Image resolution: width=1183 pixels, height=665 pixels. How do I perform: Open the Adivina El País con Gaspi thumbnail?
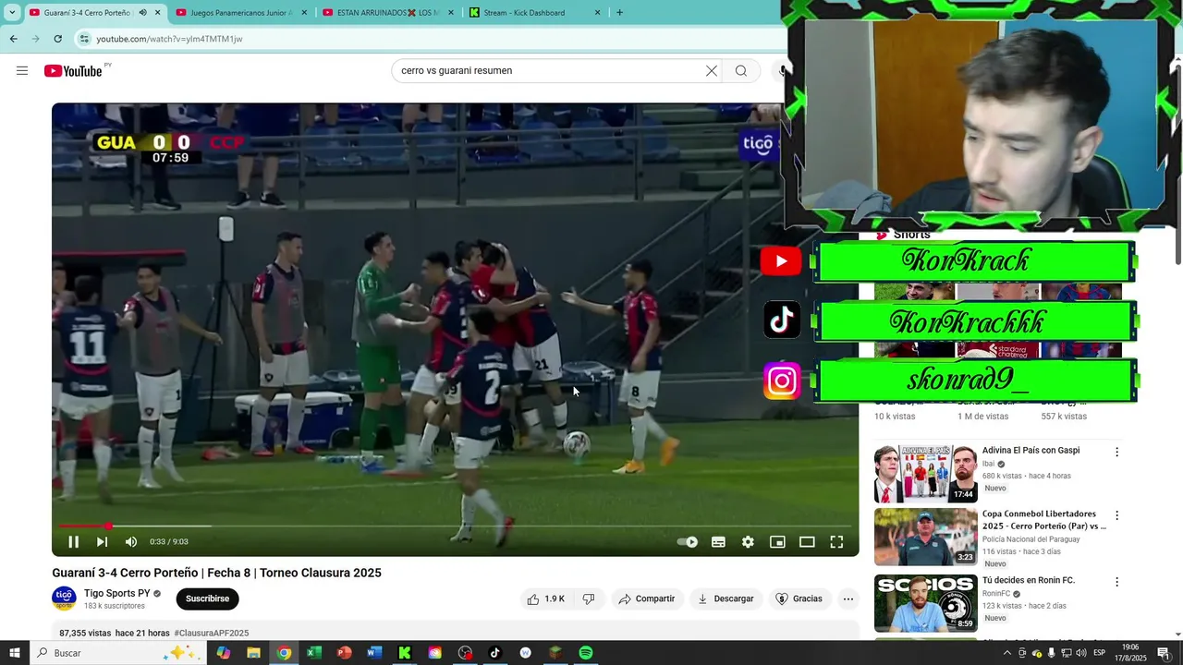pyautogui.click(x=925, y=474)
